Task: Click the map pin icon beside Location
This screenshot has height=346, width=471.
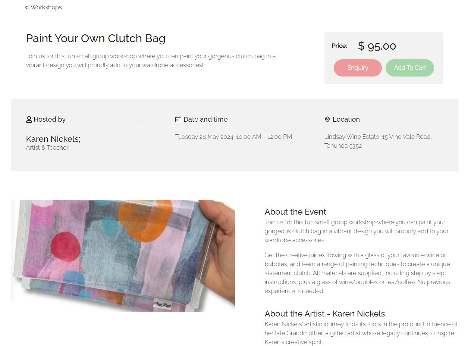Action: tap(327, 119)
